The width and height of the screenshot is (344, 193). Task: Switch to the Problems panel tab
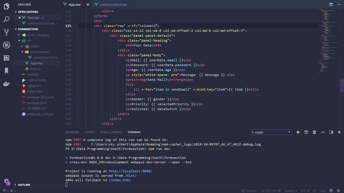pos(73,132)
